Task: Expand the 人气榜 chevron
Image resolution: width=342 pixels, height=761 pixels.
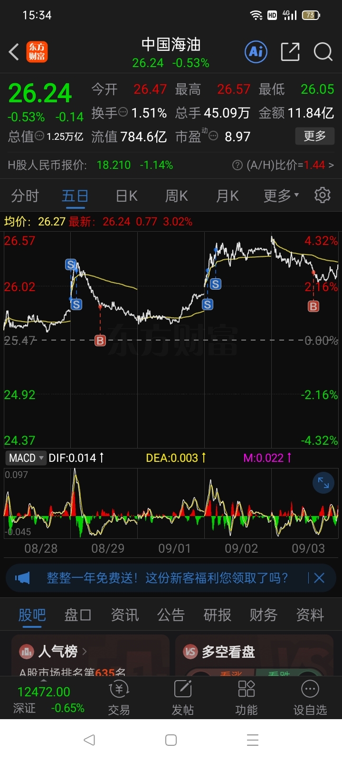Action: point(85,651)
